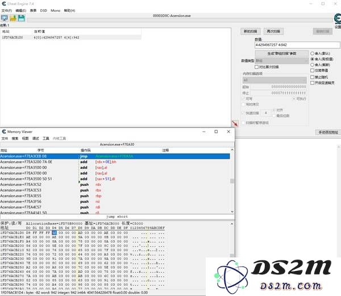The width and height of the screenshot is (341, 296).
Task: Click the 操作码 opcode column header
Action: pos(85,150)
